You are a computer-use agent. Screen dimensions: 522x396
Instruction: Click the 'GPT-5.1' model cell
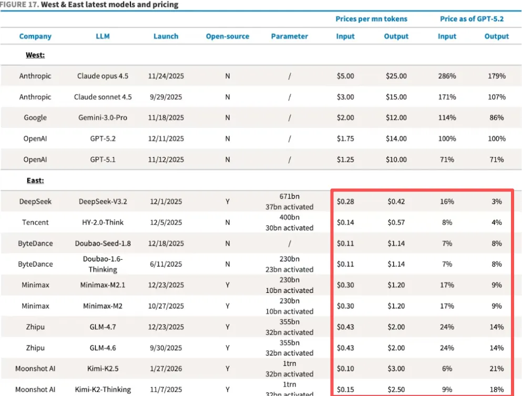click(103, 159)
